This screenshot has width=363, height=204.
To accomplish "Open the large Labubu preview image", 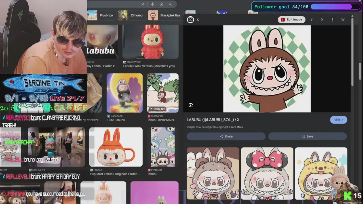I will click(x=267, y=69).
